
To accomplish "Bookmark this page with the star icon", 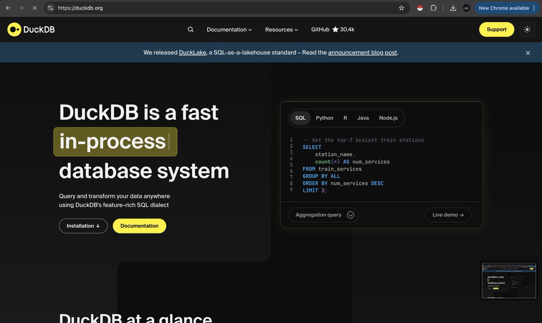I will point(402,8).
